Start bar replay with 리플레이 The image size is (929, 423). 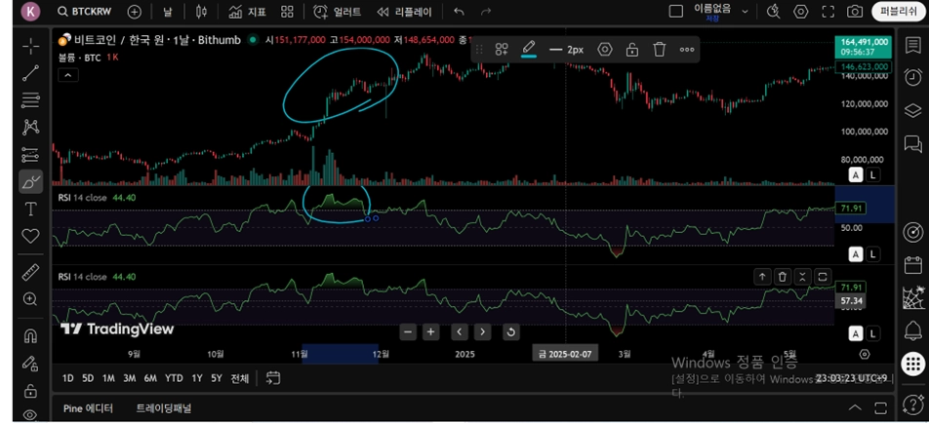[x=404, y=12]
